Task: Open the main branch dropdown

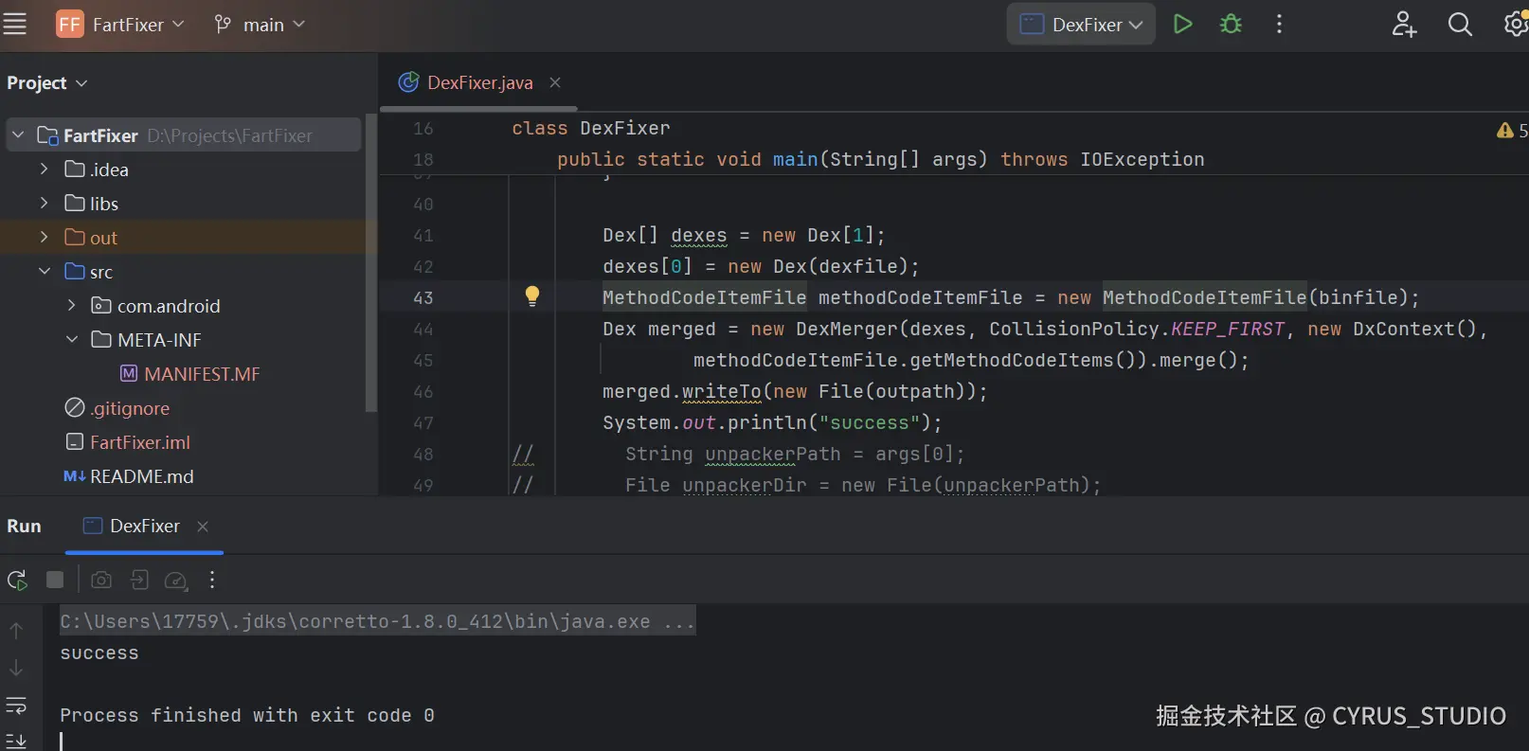Action: 260,25
